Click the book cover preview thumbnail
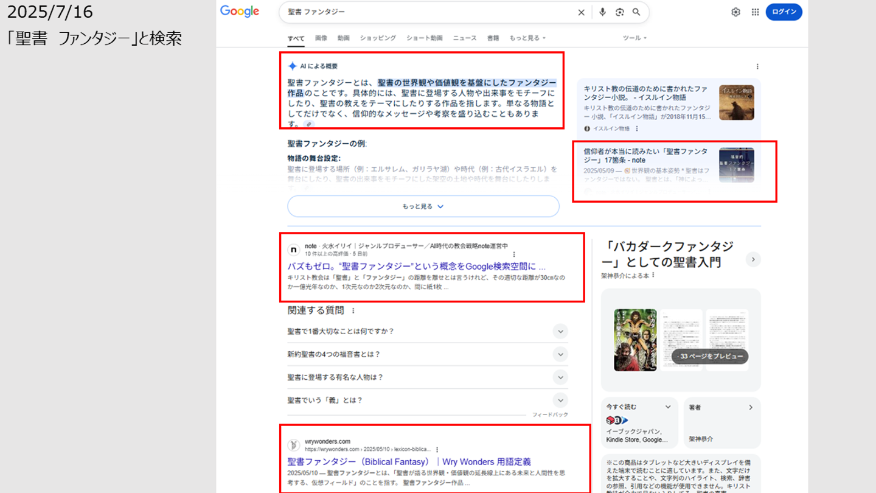Screen dimensions: 876x493 point(635,340)
